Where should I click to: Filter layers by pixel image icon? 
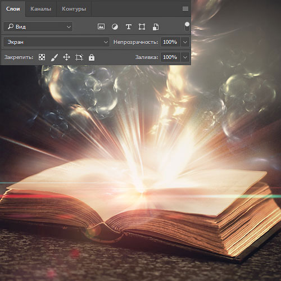tap(101, 27)
